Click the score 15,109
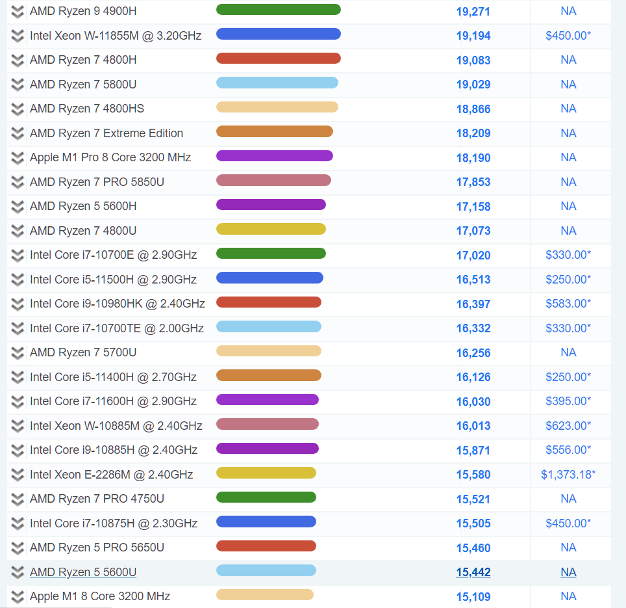The height and width of the screenshot is (608, 626). [473, 597]
